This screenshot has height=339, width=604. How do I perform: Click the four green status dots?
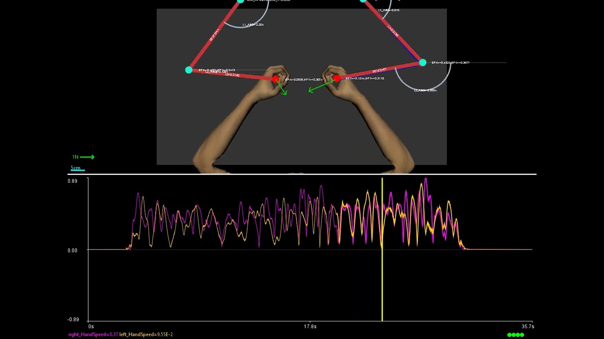coord(516,335)
